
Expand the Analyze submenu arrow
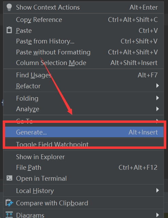[157, 109]
